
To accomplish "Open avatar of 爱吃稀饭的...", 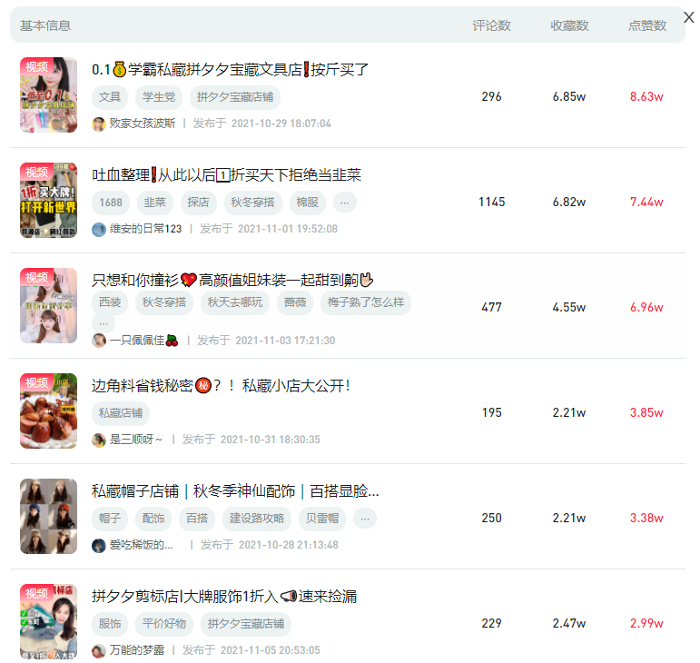I will tap(99, 545).
